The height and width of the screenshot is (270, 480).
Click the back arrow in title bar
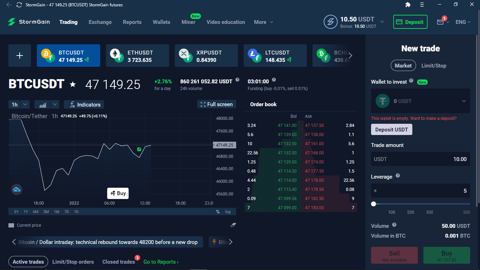click(9, 5)
